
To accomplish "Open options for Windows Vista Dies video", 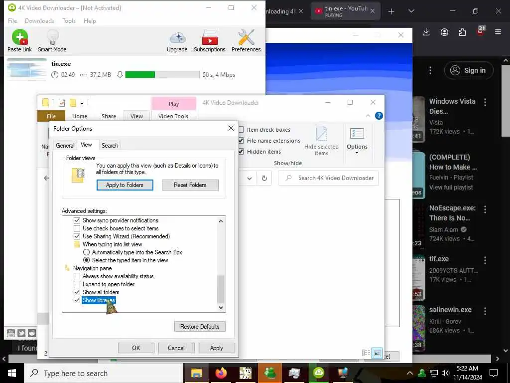I will pos(485,102).
